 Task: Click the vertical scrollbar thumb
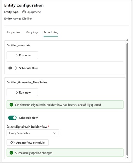[x=127, y=99]
